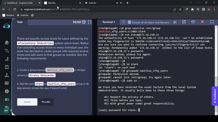Go back in browser history

(x=4, y=9)
